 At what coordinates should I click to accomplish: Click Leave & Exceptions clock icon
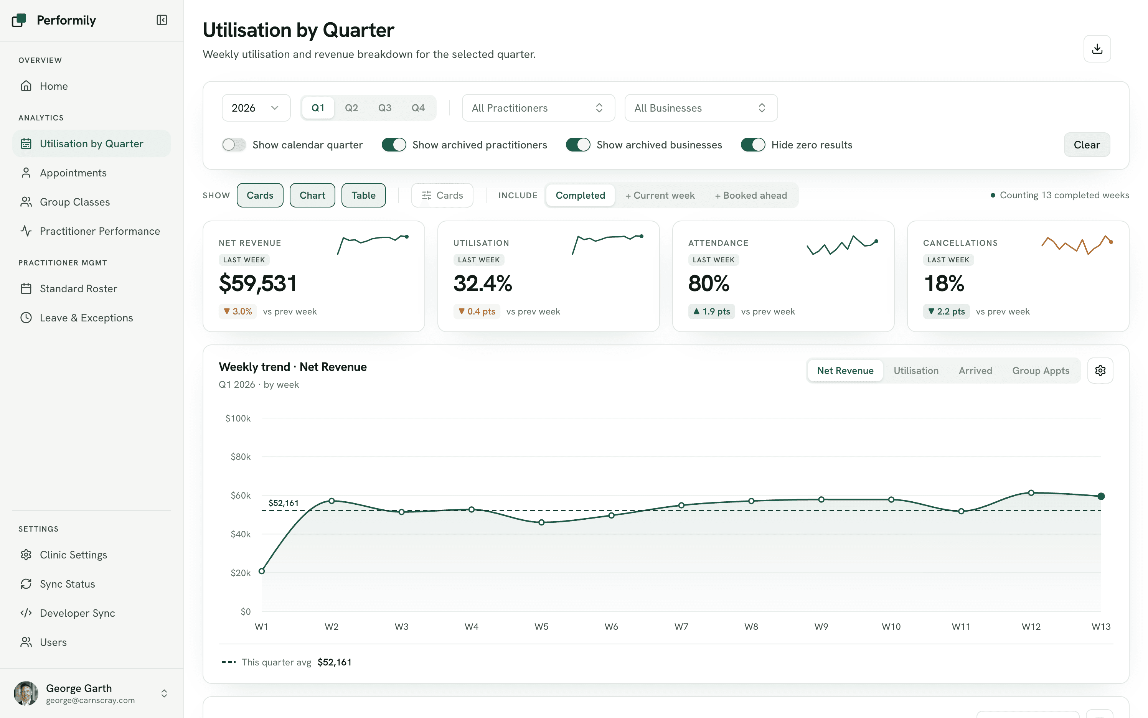pyautogui.click(x=26, y=318)
